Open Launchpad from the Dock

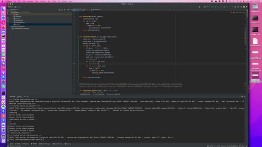[x=3, y=13]
